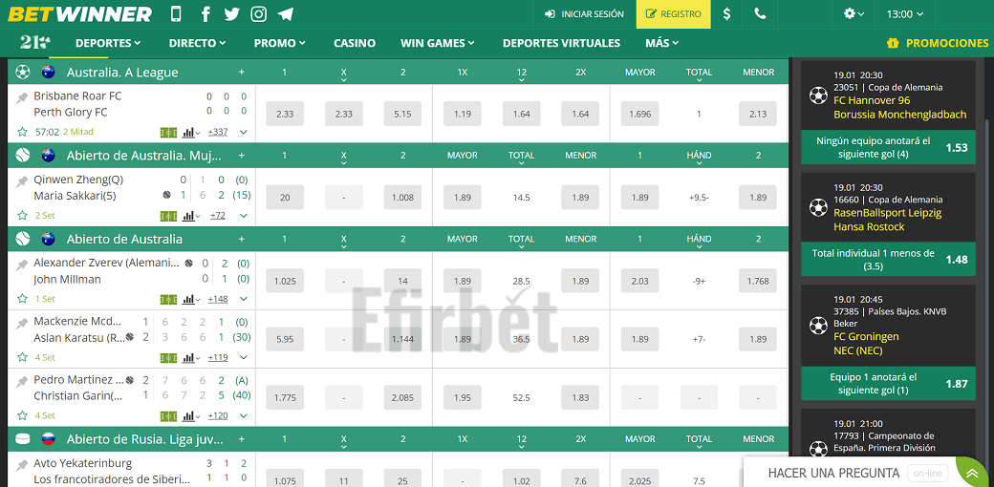Image resolution: width=994 pixels, height=487 pixels.
Task: Open the Win Games menu
Action: [438, 43]
